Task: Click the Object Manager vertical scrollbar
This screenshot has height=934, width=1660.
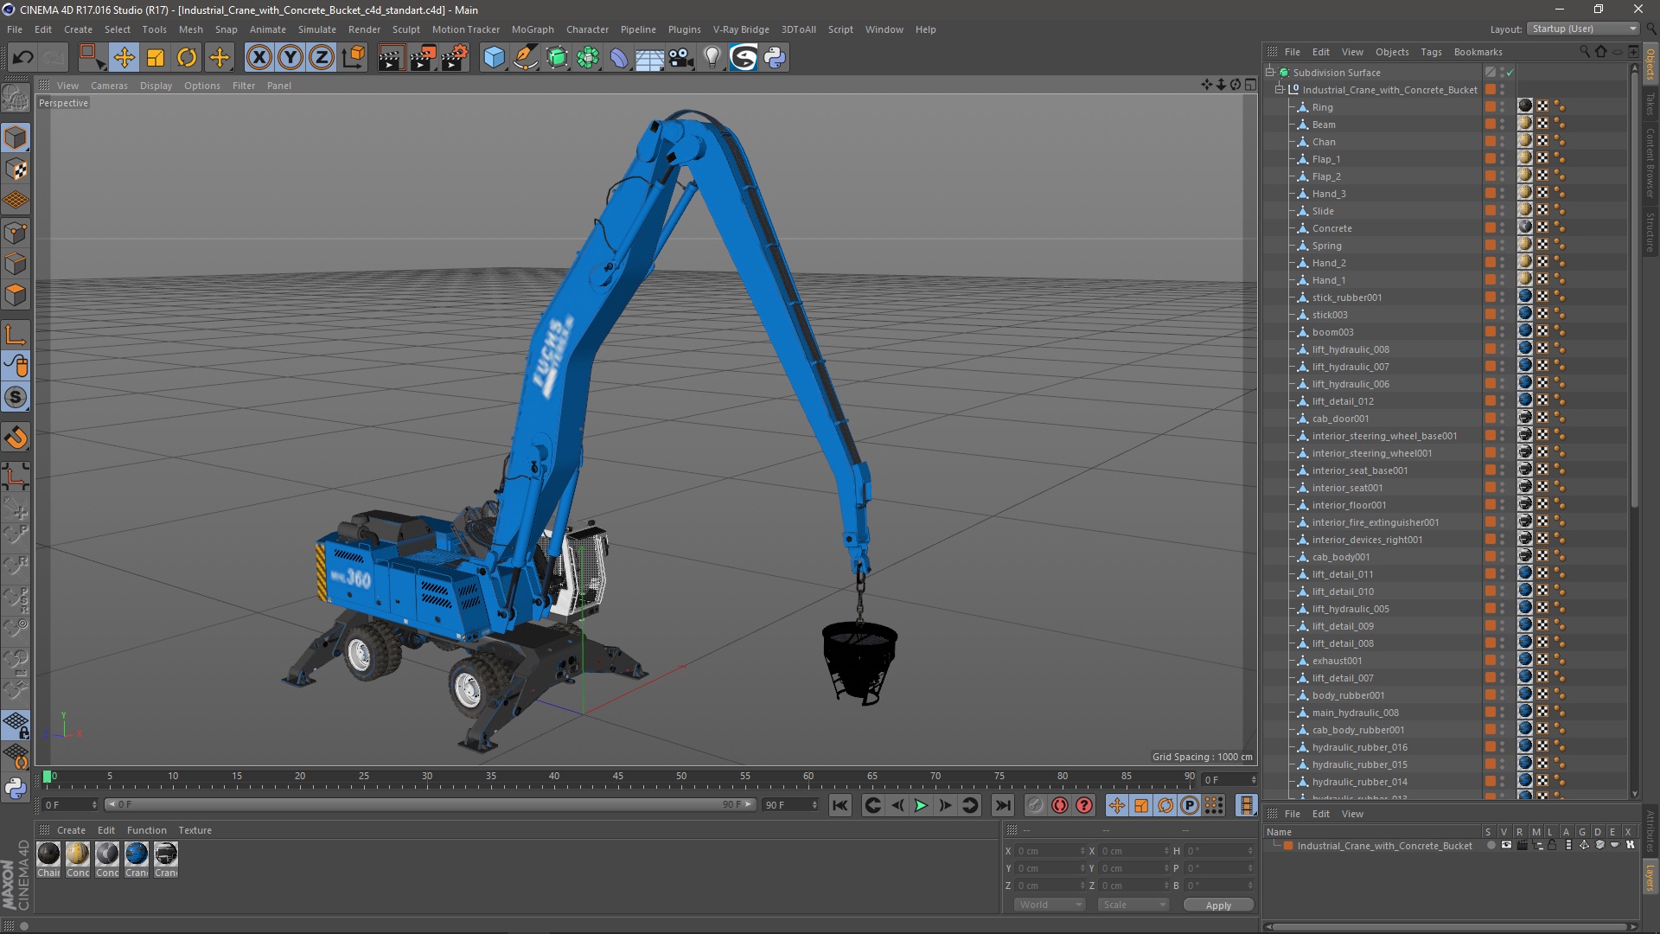Action: coord(1634,290)
